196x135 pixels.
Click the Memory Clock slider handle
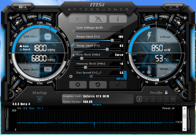click(x=85, y=67)
